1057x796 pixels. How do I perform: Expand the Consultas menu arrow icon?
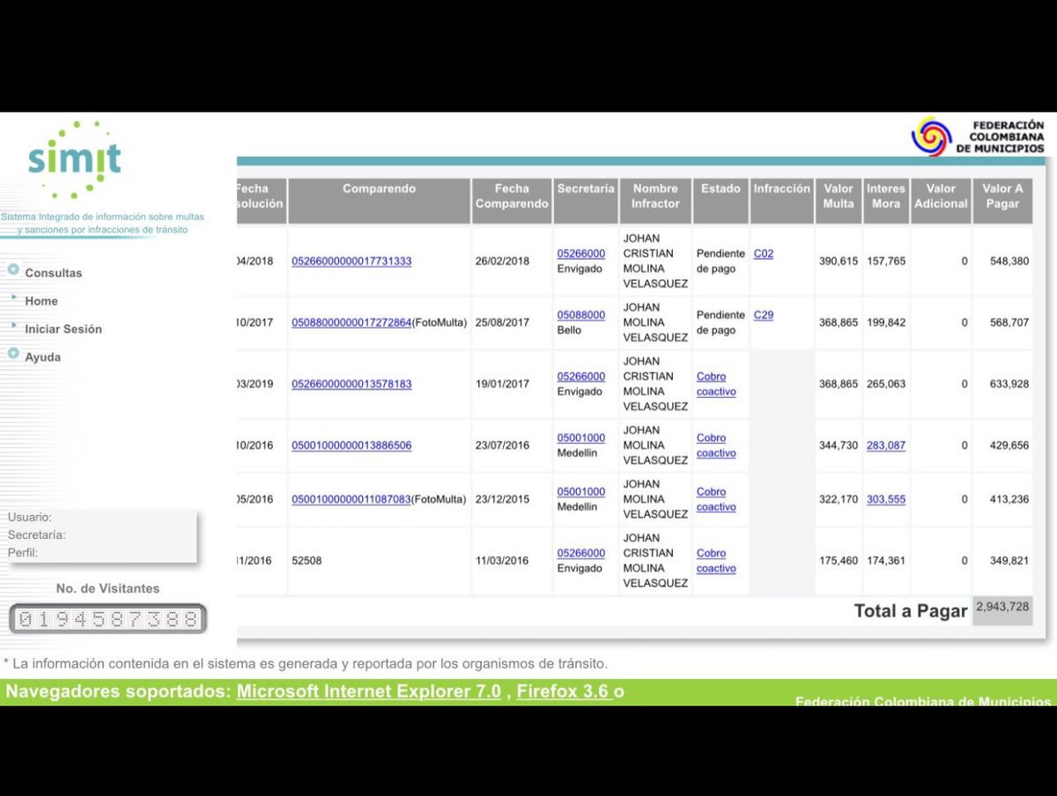[x=13, y=269]
